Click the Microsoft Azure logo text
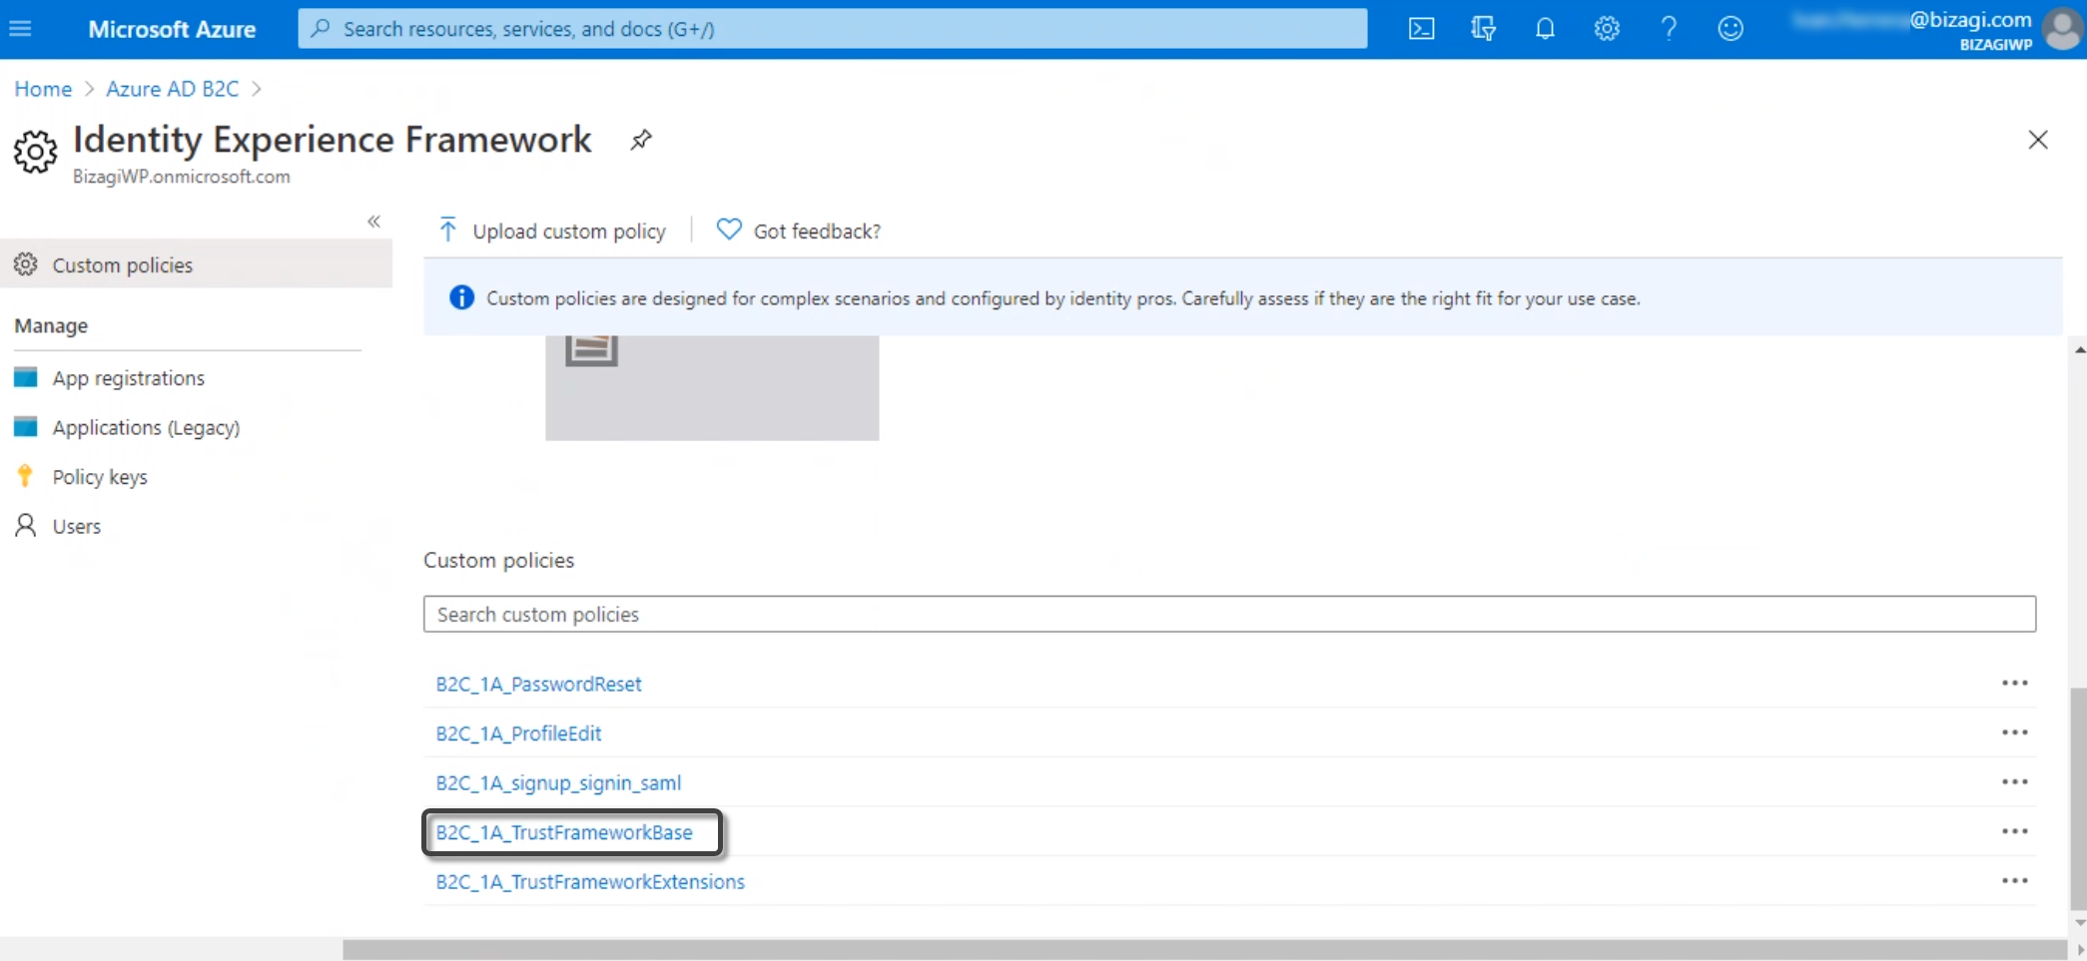 point(172,29)
